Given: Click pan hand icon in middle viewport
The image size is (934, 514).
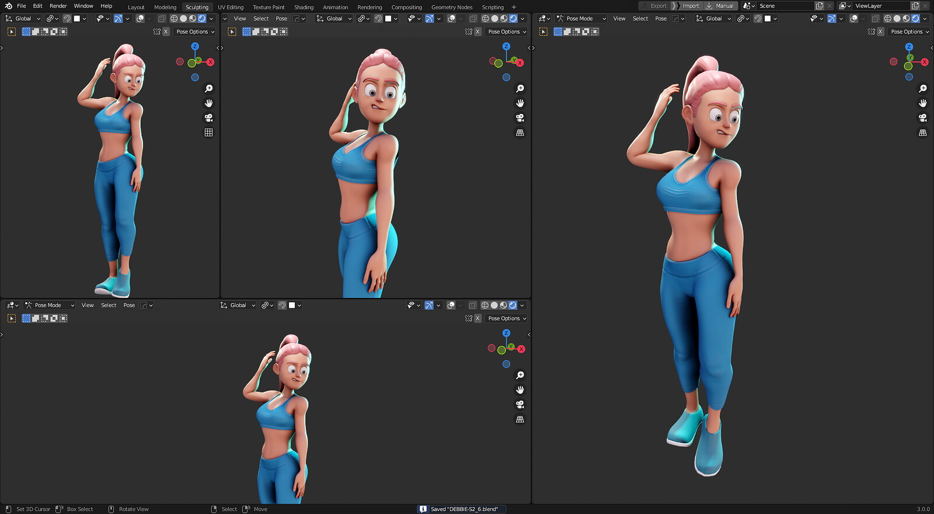Looking at the screenshot, I should pyautogui.click(x=520, y=103).
